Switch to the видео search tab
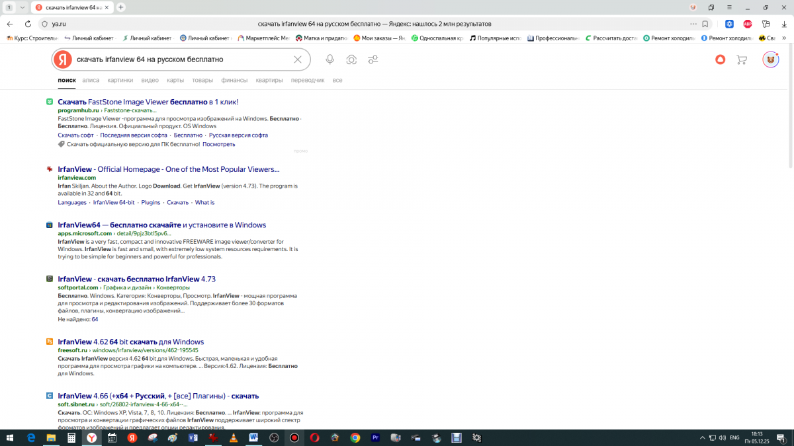The width and height of the screenshot is (794, 446). point(150,80)
